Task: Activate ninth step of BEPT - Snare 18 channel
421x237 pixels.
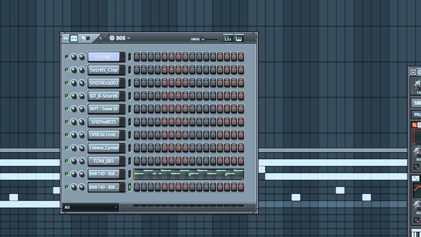Action: [x=192, y=109]
